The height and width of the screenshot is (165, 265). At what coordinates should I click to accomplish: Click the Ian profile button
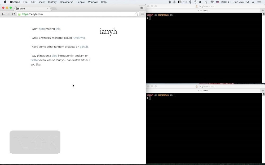(x=142, y=8)
